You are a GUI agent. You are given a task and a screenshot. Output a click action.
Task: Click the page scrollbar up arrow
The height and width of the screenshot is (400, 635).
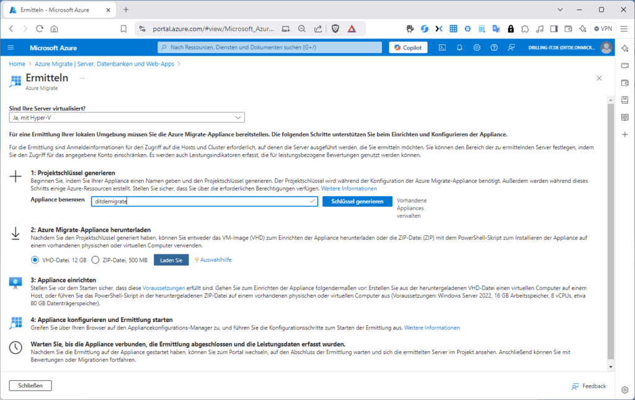click(x=611, y=100)
